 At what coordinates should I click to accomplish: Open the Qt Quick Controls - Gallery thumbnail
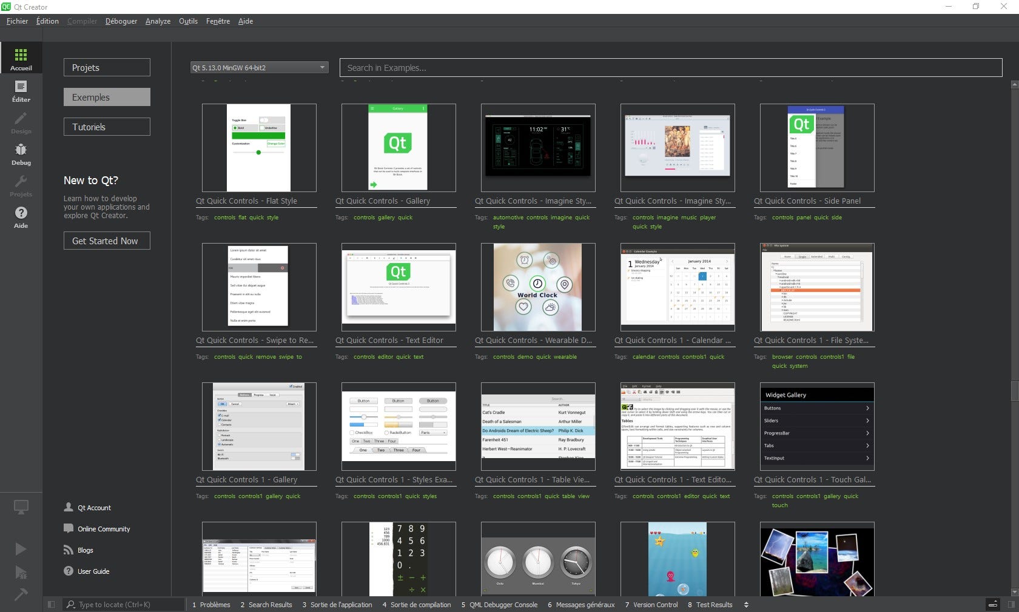click(399, 148)
